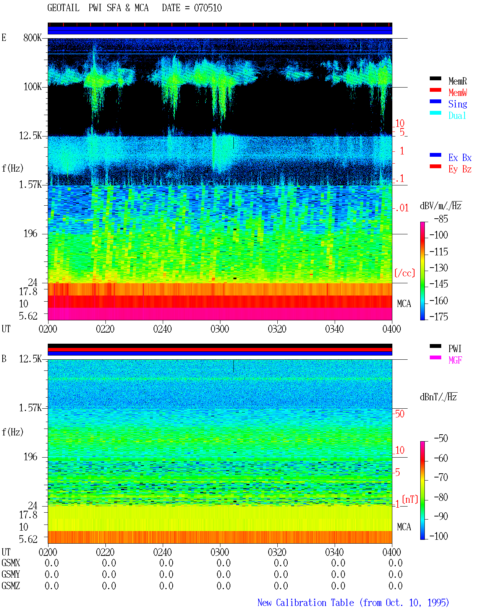489x609 pixels.
Task: Click the magenta MGF legend swatch
Action: (x=436, y=358)
